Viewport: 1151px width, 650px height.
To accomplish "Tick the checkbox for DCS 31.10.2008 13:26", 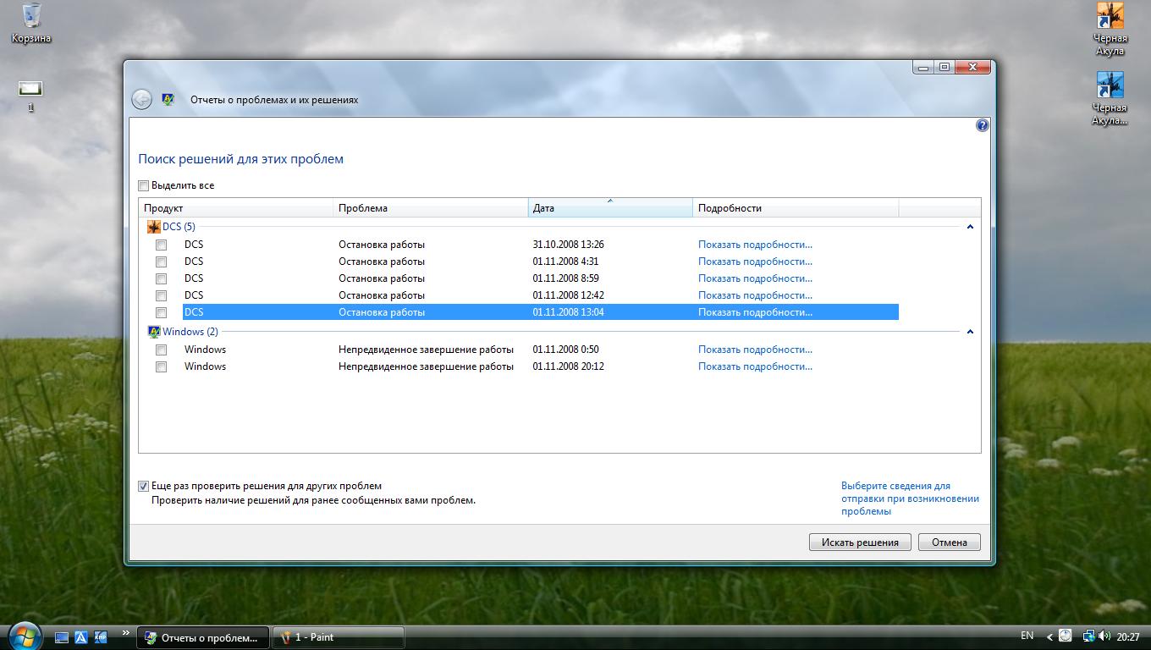I will tap(161, 245).
